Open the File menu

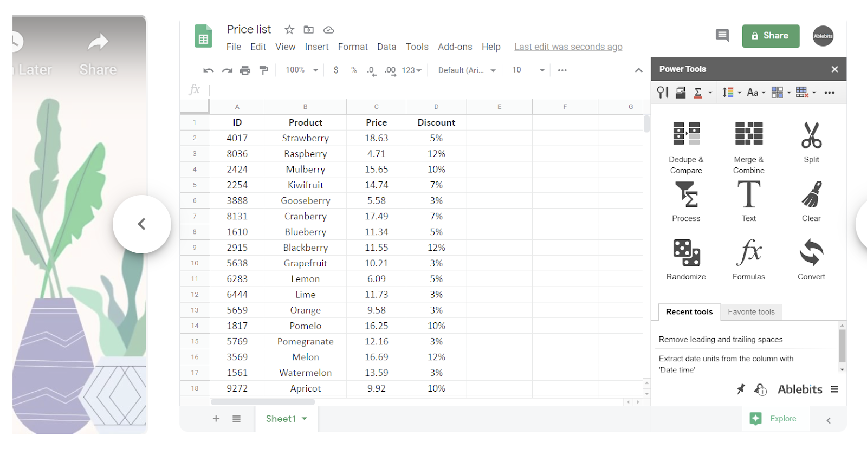[x=234, y=47]
